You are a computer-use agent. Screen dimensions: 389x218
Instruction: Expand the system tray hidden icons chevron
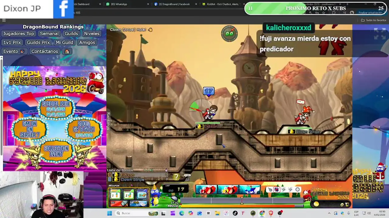point(329,213)
